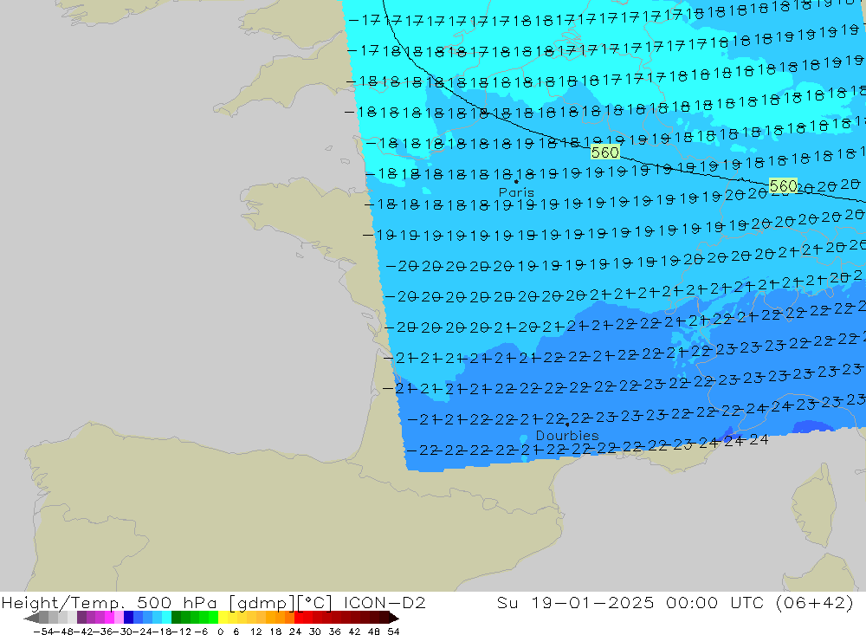This screenshot has height=635, width=866.
Task: Click the legend value 0
Action: tap(220, 632)
